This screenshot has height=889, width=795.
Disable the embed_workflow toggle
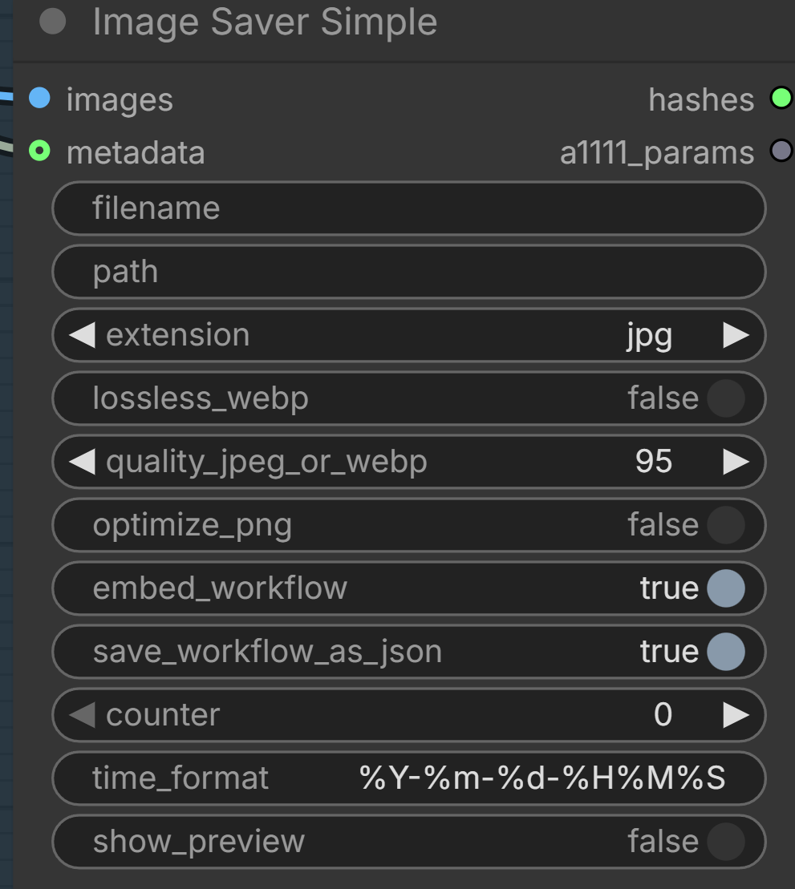click(x=726, y=588)
